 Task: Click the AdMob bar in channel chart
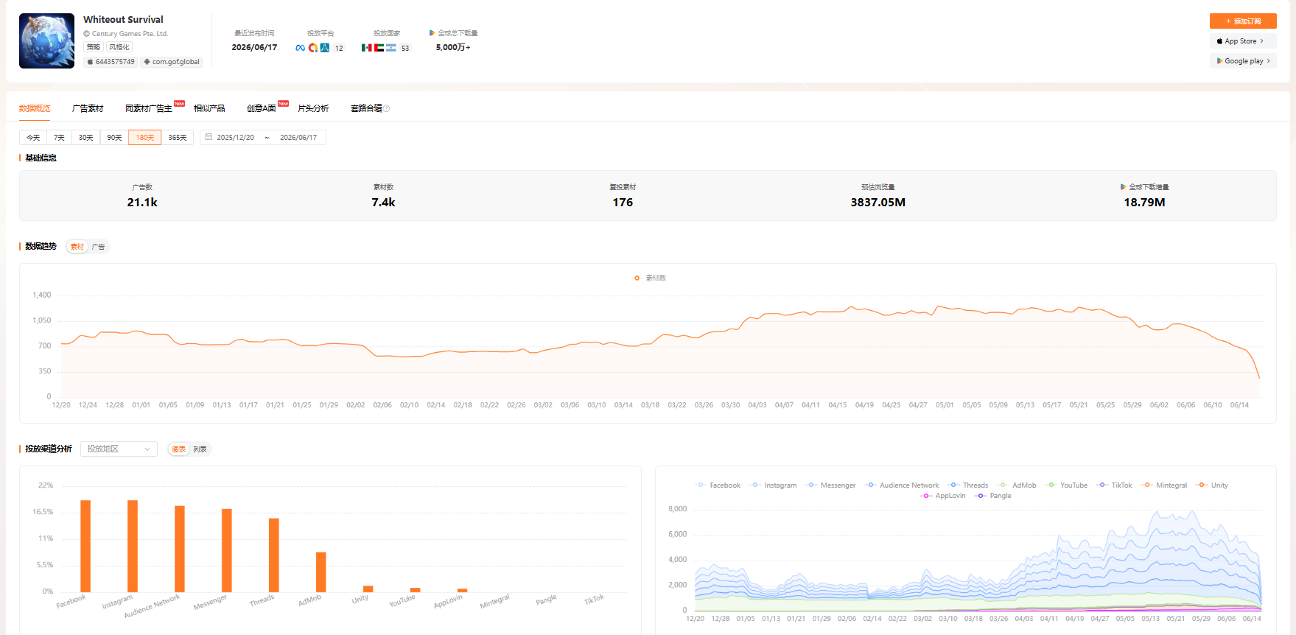click(x=321, y=572)
